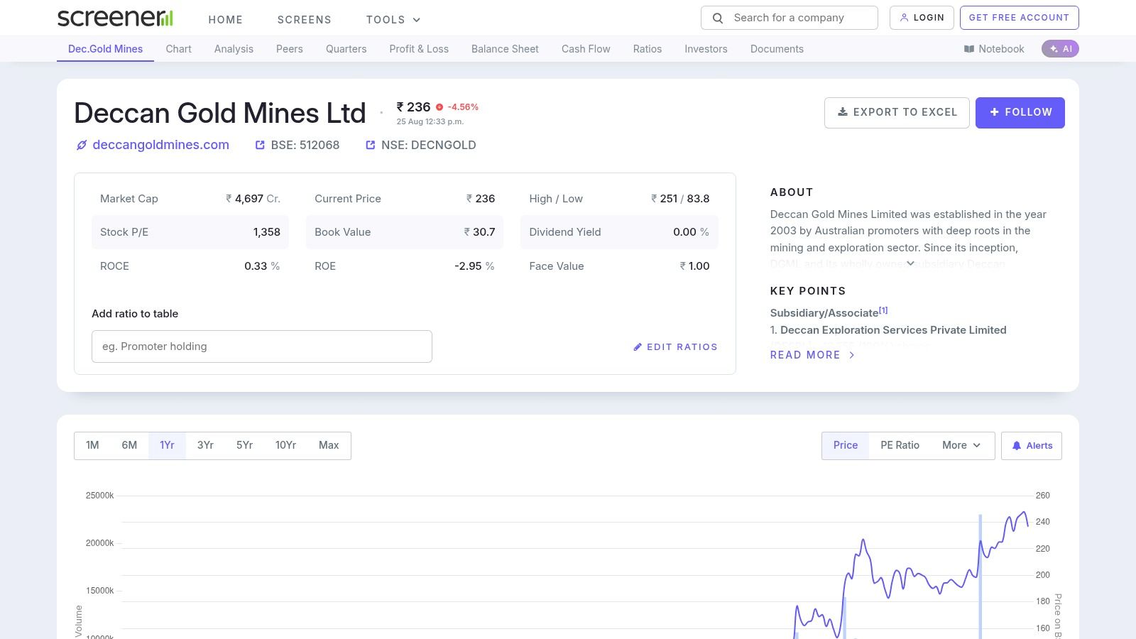Click the Alerts button
Image resolution: width=1136 pixels, height=639 pixels.
click(1032, 446)
